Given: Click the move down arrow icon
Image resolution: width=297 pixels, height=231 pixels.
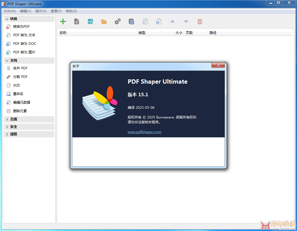Looking at the screenshot, I should pos(186,21).
